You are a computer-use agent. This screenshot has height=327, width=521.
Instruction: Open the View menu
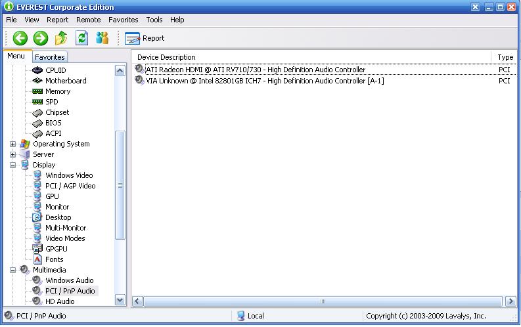coord(32,20)
